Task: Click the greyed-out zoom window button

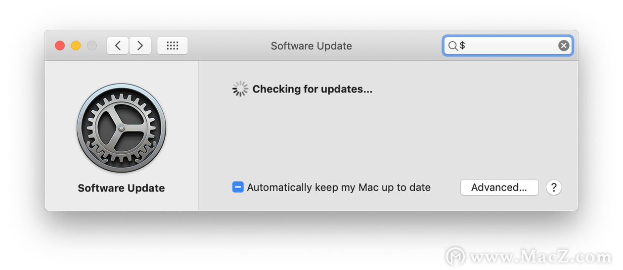Action: click(x=91, y=45)
